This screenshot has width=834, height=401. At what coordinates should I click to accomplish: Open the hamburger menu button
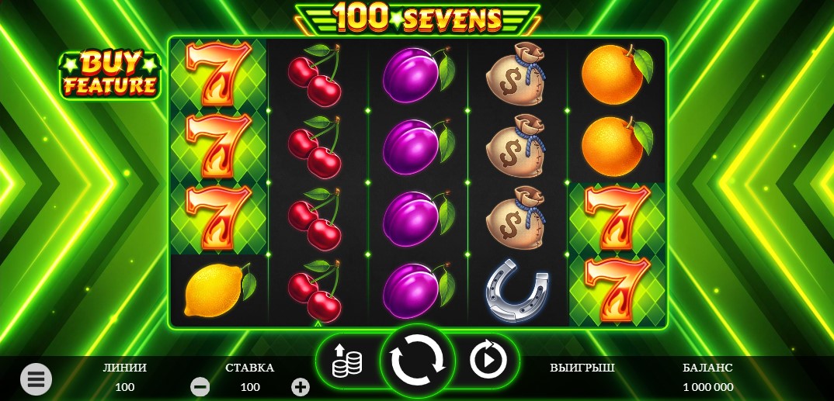36,379
